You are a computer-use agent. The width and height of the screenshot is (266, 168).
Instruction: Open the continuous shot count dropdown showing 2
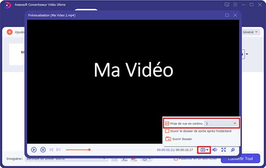coord(221,123)
